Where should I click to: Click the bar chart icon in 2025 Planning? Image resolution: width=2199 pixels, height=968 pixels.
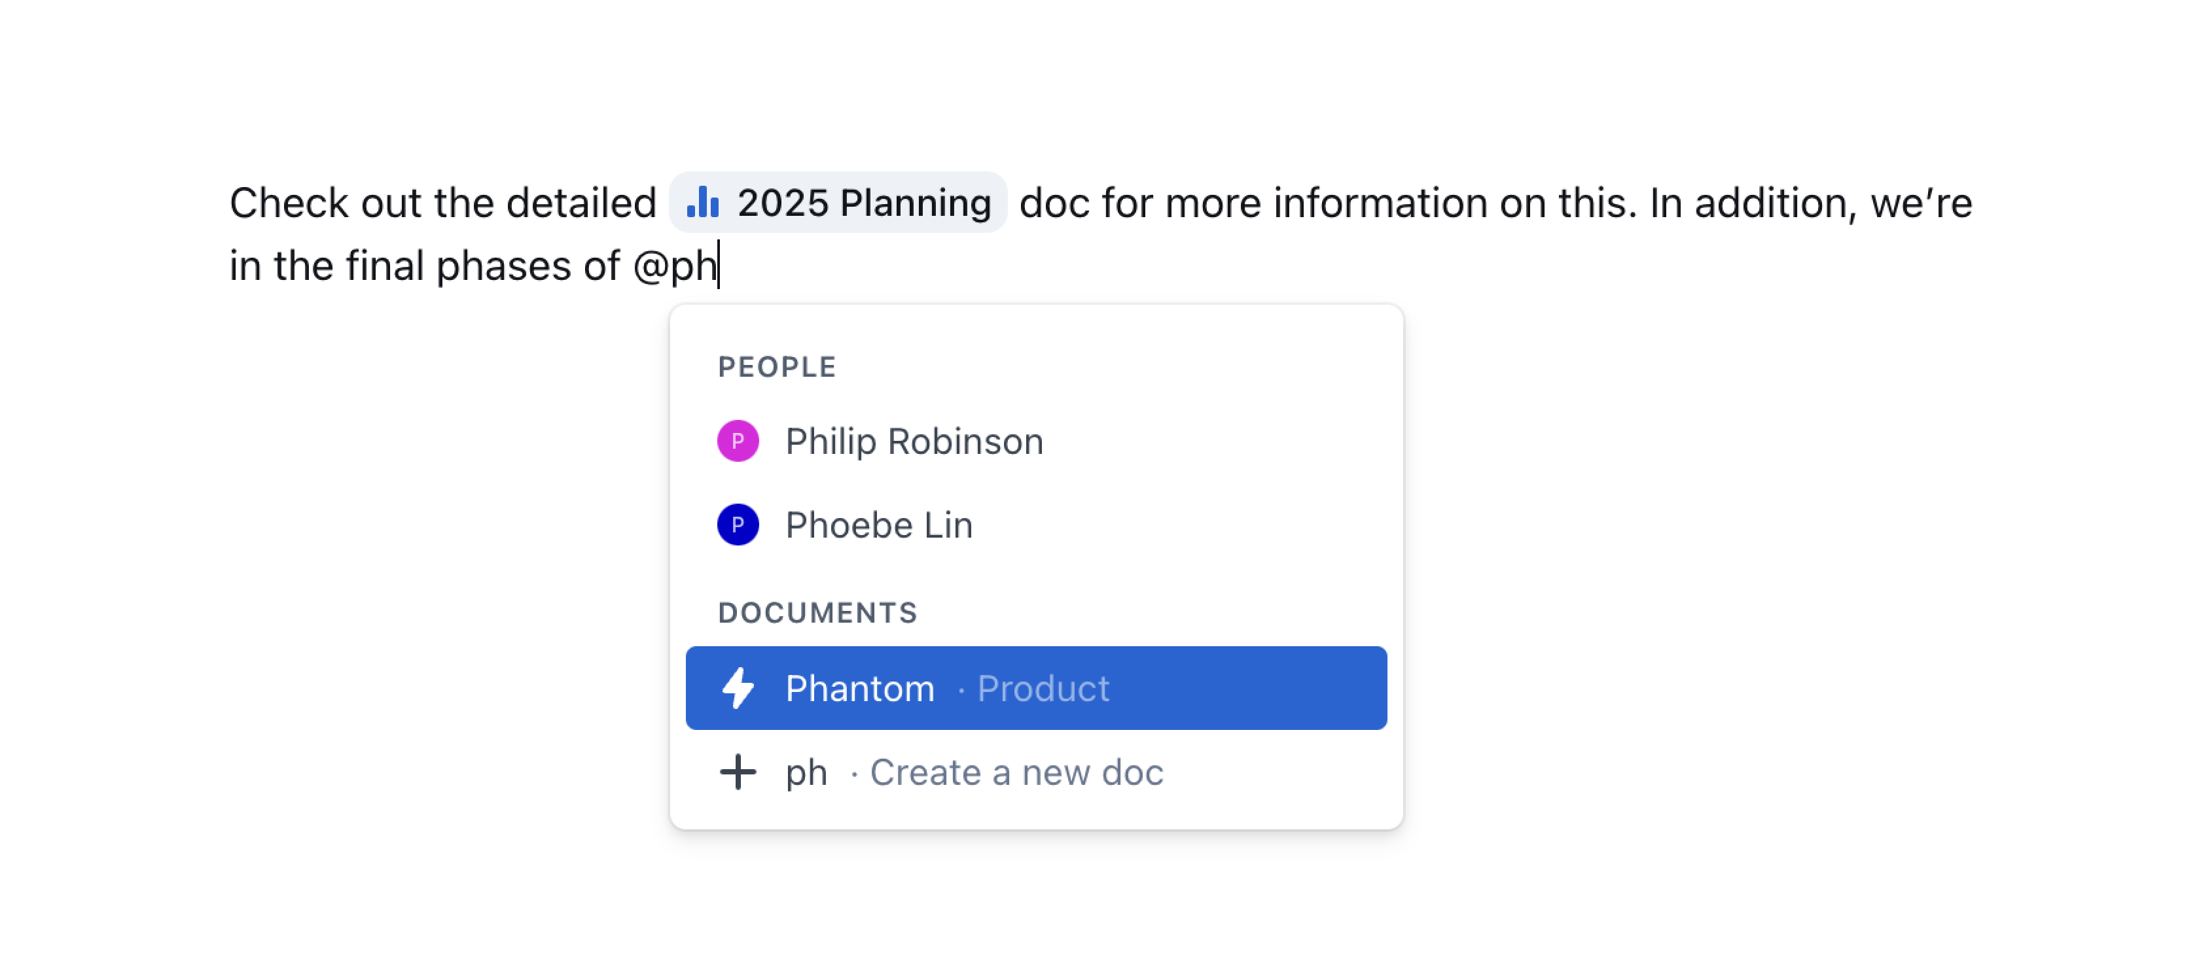pos(702,203)
